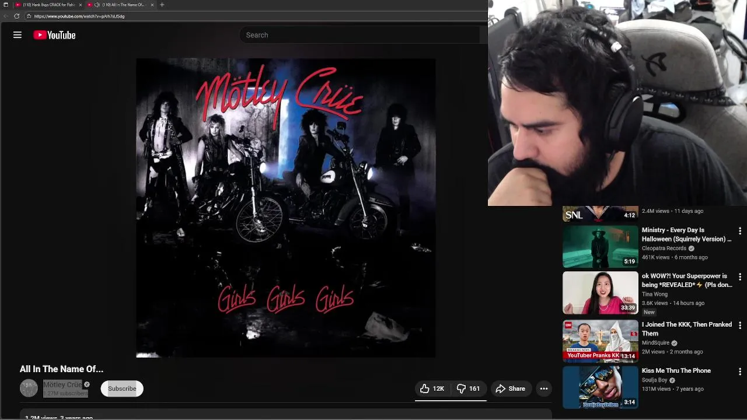Image resolution: width=747 pixels, height=420 pixels.
Task: Open the Mötley Crüe channel name link
Action: [62, 384]
